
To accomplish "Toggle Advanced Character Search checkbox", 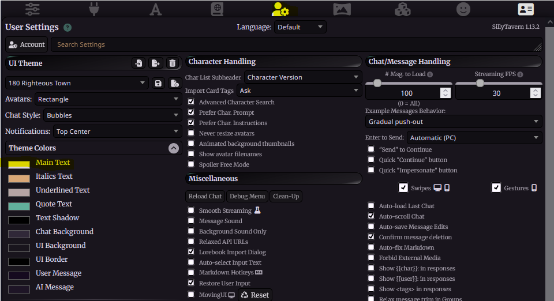I will point(191,102).
